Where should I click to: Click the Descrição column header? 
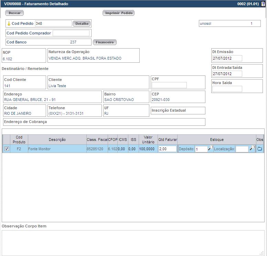click(x=57, y=140)
